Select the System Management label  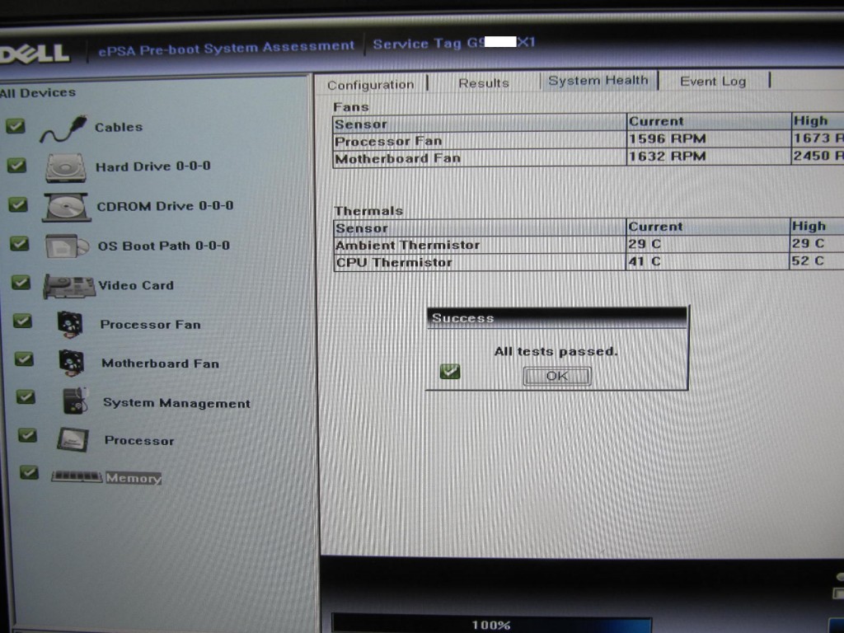coord(176,403)
